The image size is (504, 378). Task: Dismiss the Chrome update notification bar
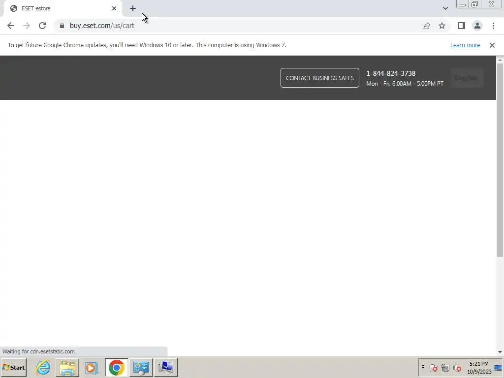click(492, 45)
